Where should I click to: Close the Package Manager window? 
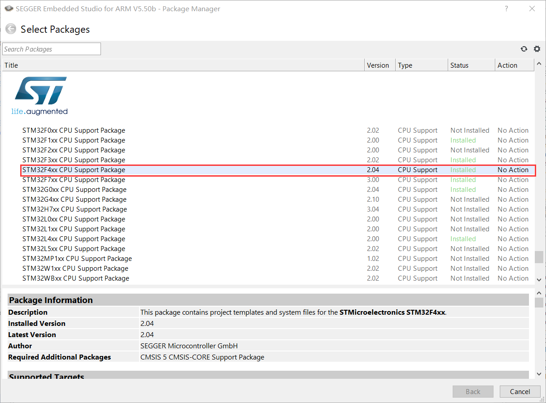[x=532, y=9]
